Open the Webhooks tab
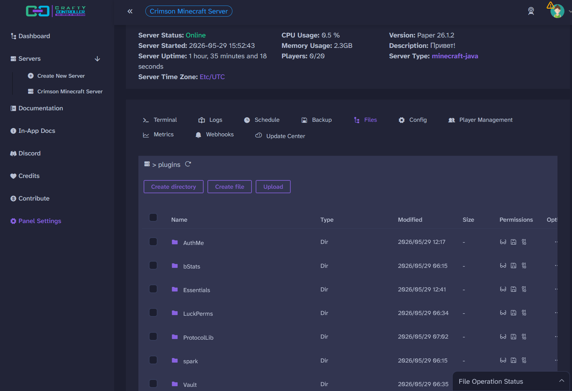 tap(214, 134)
